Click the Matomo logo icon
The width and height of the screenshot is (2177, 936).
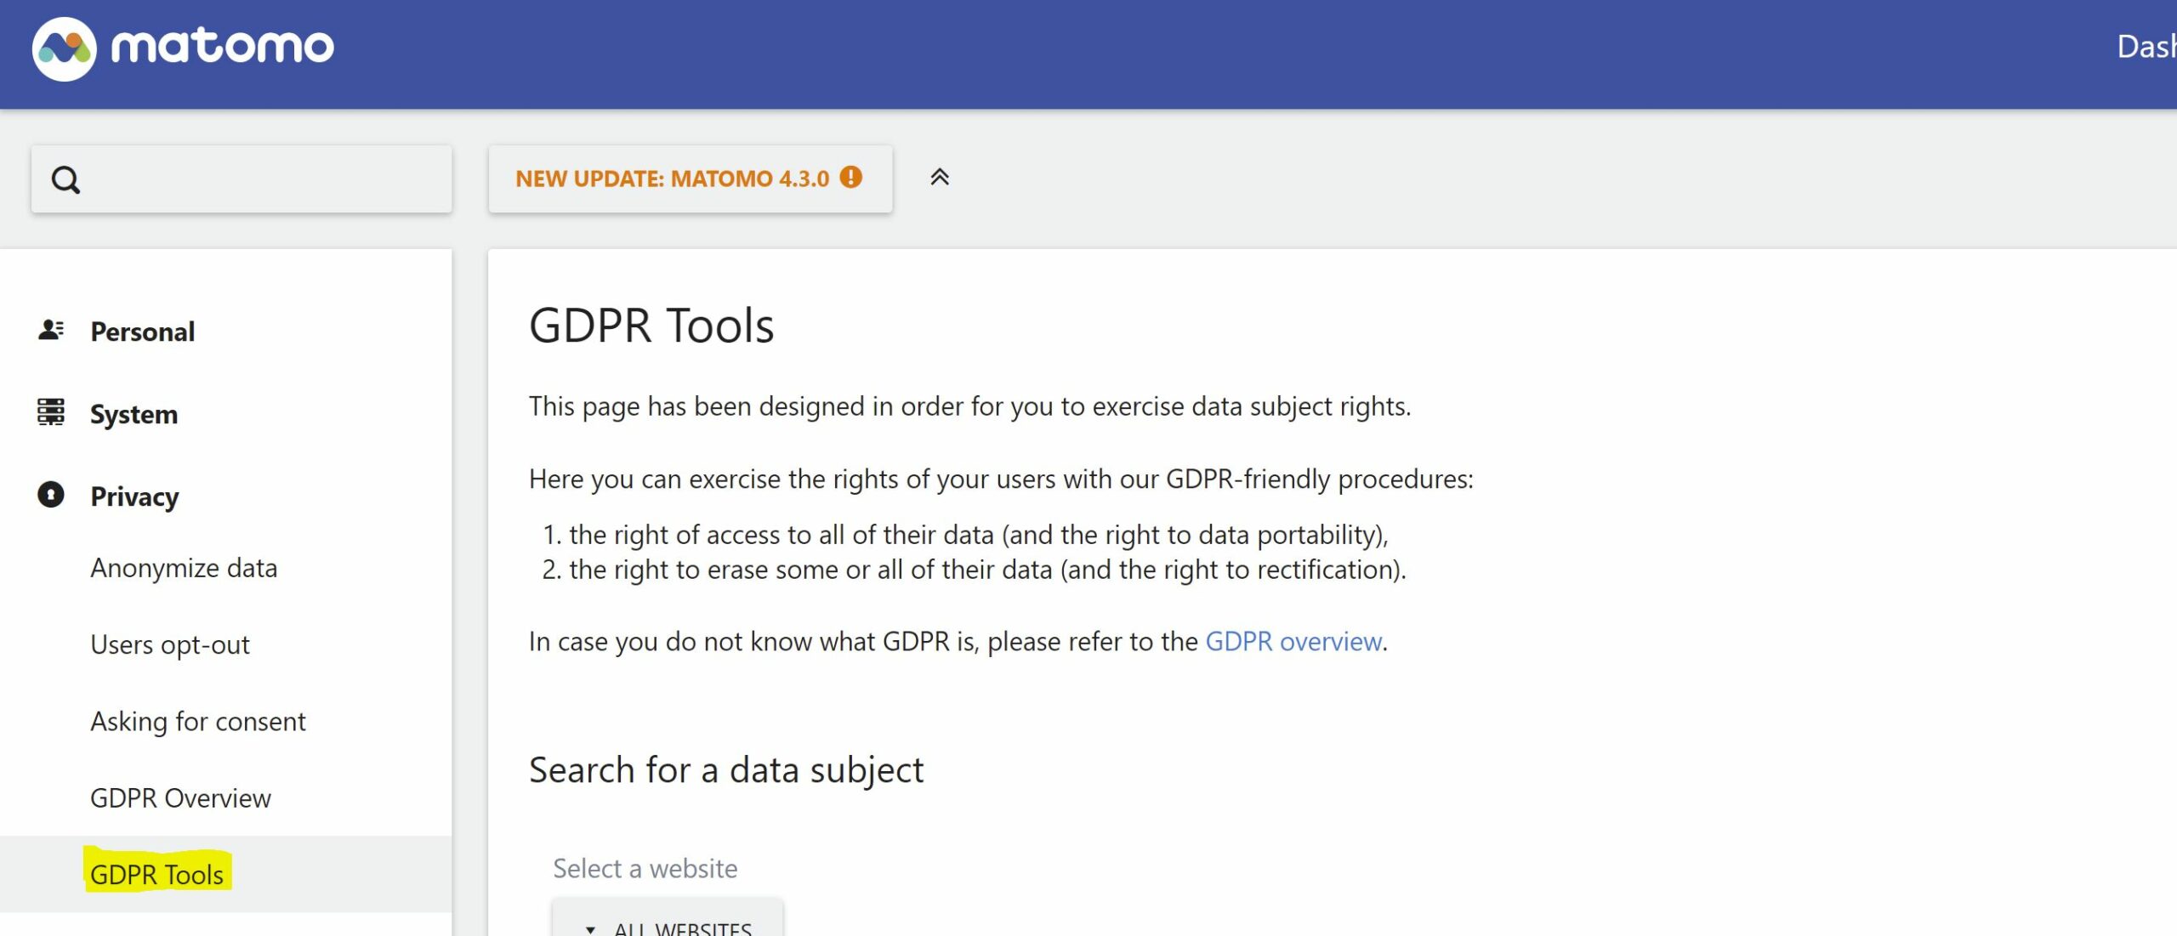coord(65,48)
